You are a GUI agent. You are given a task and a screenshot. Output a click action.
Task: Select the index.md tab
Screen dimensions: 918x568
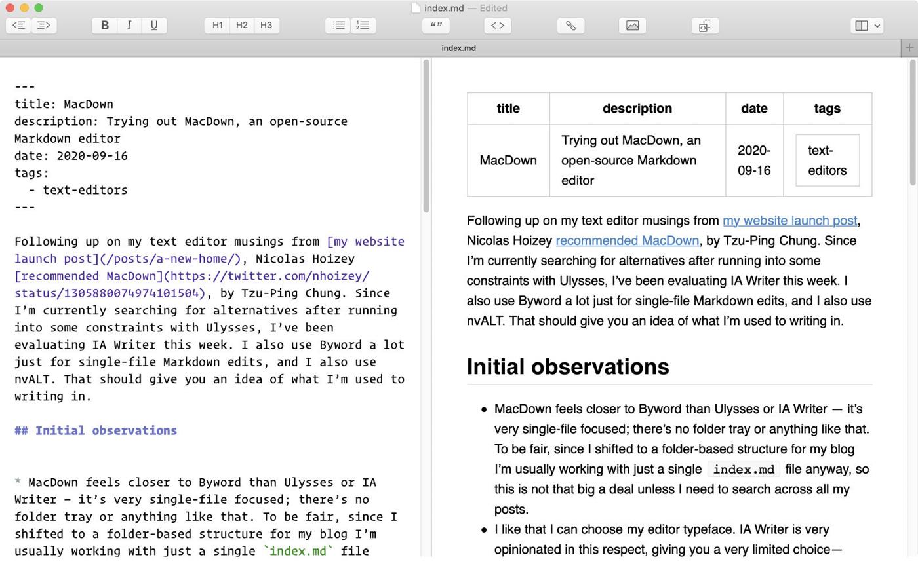point(458,48)
